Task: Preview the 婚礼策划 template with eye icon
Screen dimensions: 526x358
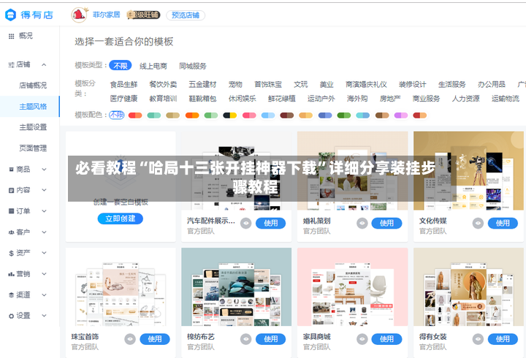Action: 362,223
